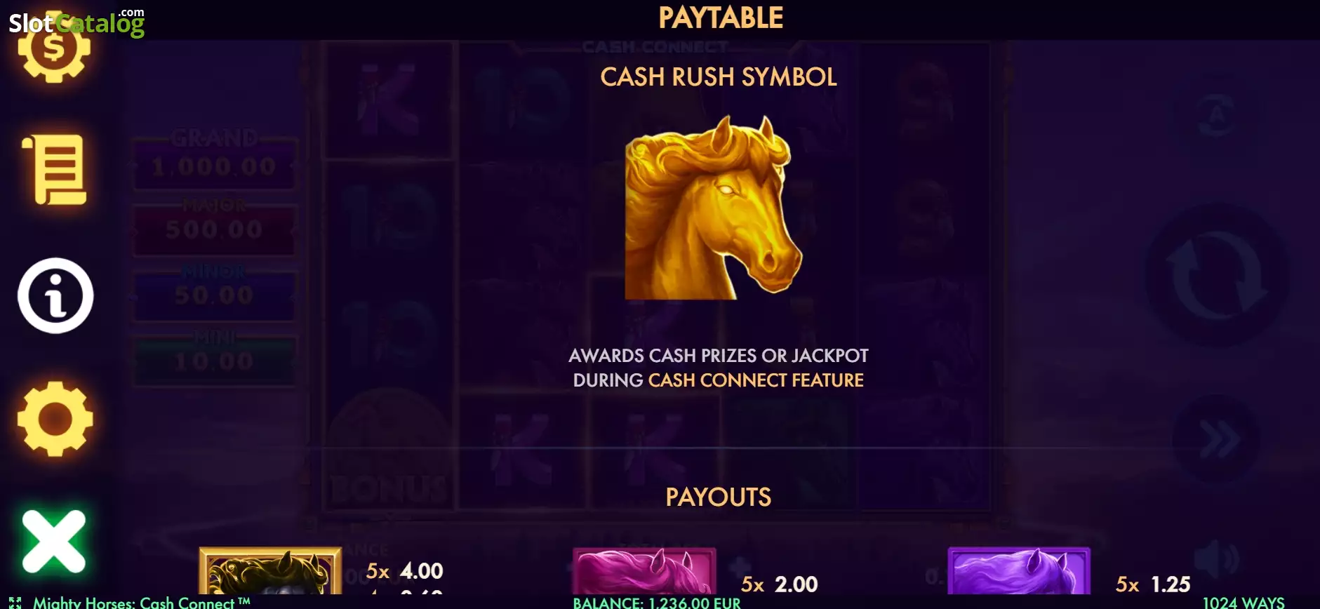Click the golden horse Cash Rush symbol
The image size is (1320, 609).
pos(714,208)
